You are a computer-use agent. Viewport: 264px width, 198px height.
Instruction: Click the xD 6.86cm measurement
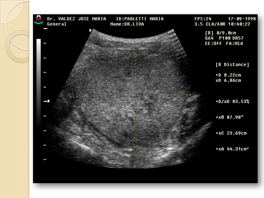[228, 81]
